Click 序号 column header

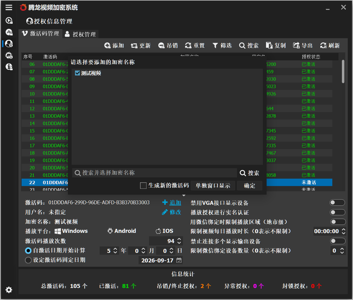coord(28,57)
